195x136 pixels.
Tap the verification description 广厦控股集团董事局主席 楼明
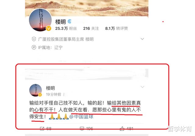(66, 39)
